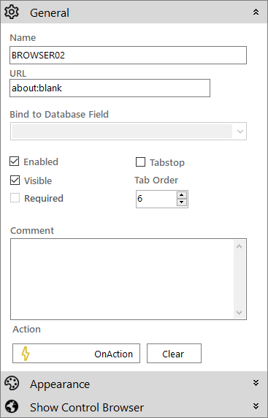Increase Tab Order with the up arrow

pos(182,195)
